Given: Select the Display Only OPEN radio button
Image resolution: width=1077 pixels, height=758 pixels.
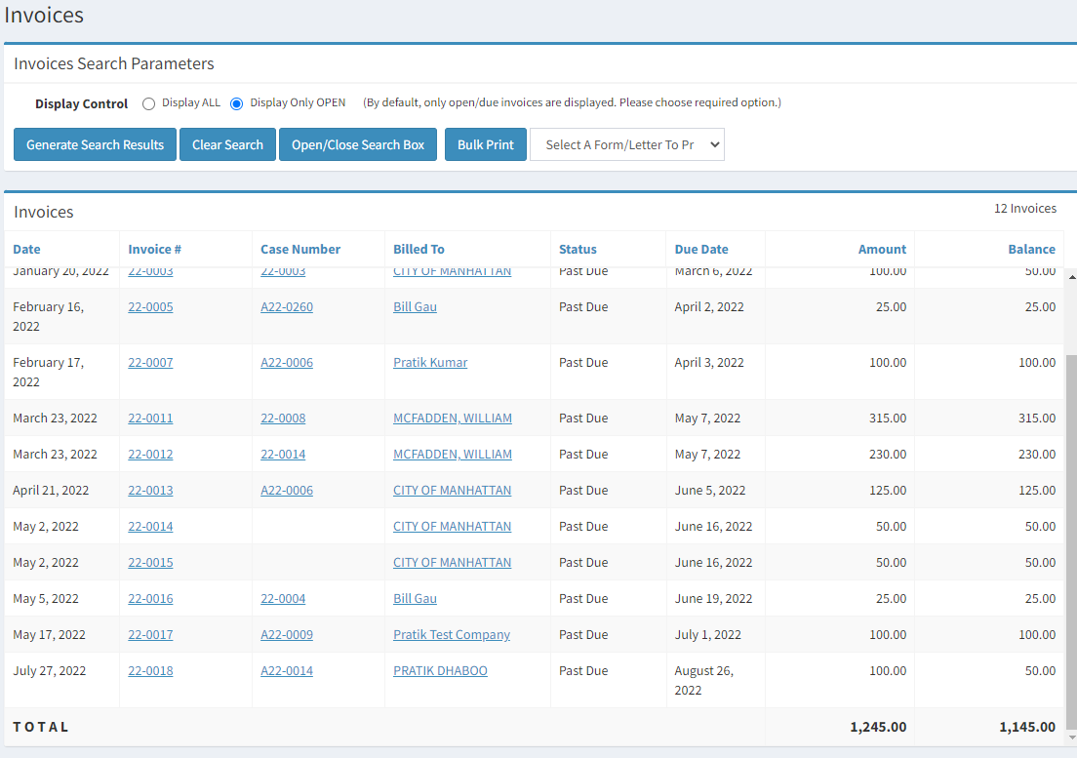Looking at the screenshot, I should (236, 103).
